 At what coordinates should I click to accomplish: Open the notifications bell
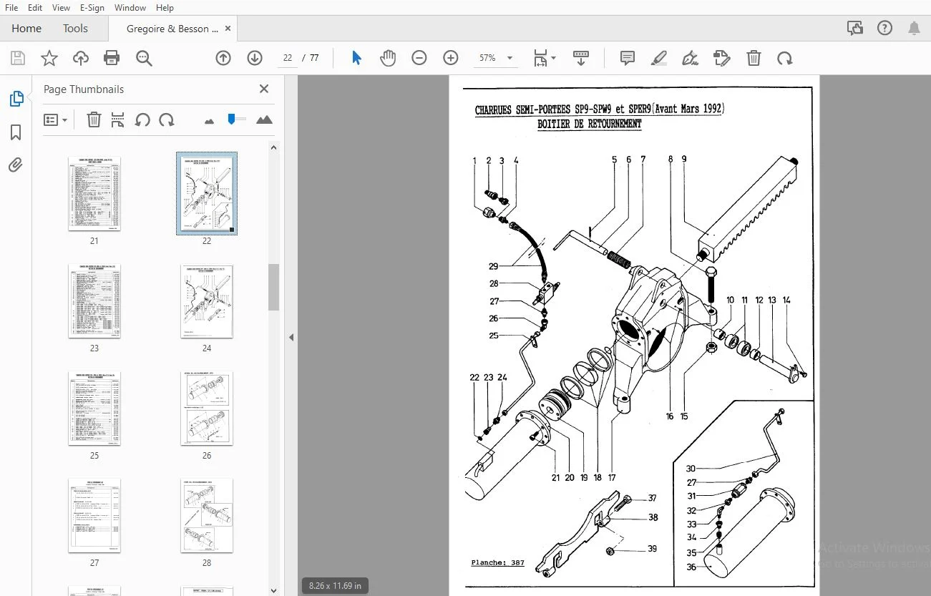point(914,29)
